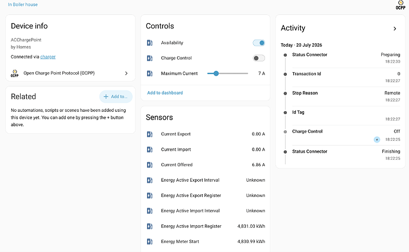Click the Current Offered 6.86 A value

point(258,165)
